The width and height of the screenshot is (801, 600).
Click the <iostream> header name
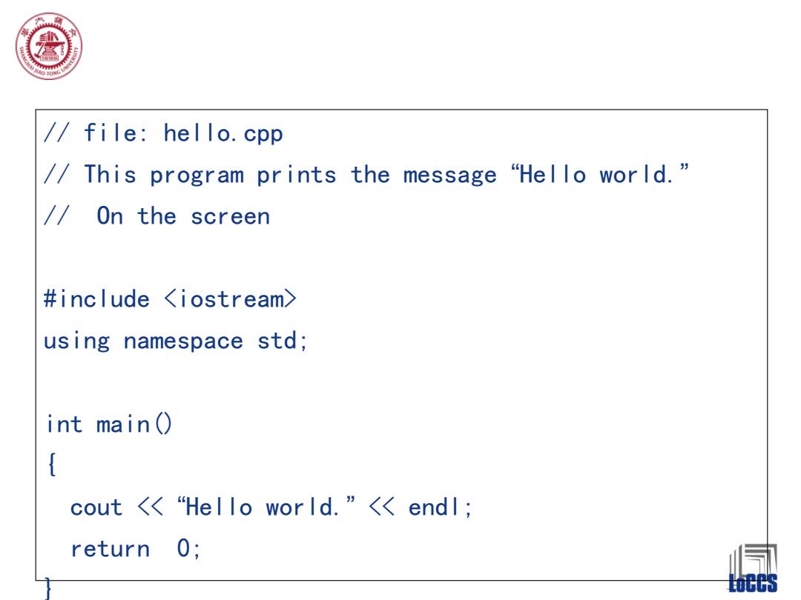pos(231,299)
